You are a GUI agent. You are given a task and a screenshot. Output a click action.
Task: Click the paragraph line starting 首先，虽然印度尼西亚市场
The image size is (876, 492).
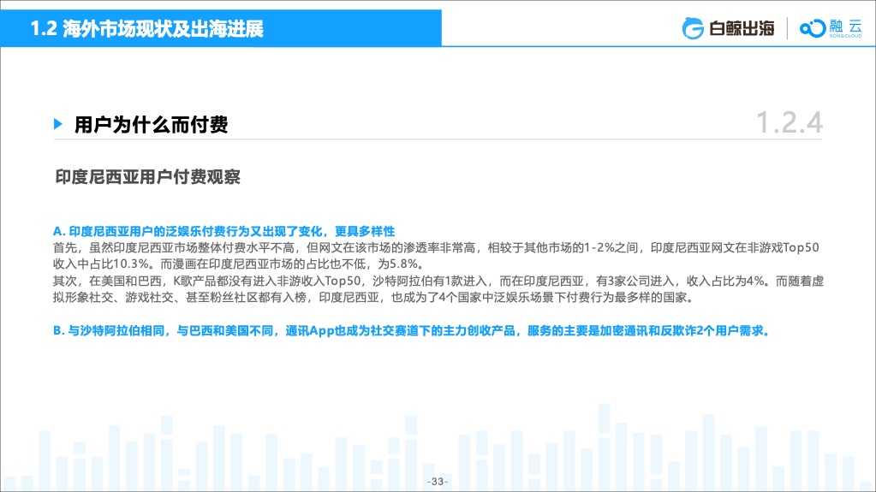(436, 247)
